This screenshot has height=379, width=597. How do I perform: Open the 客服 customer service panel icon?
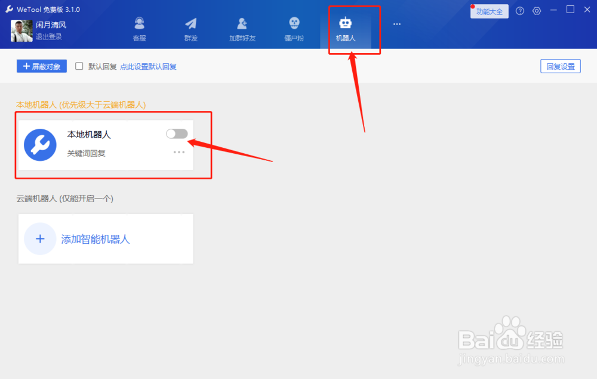pyautogui.click(x=139, y=24)
